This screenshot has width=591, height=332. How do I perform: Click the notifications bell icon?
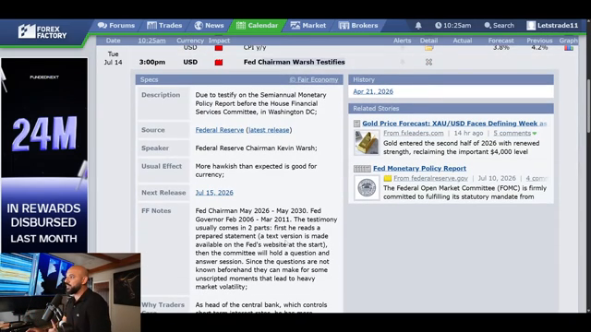418,25
